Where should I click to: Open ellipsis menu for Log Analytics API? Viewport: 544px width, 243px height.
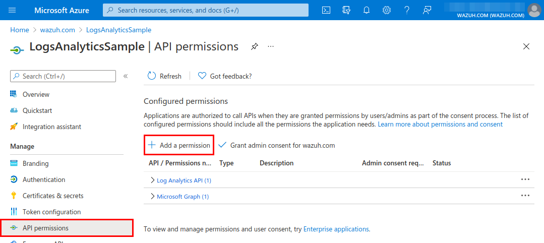[x=525, y=179]
